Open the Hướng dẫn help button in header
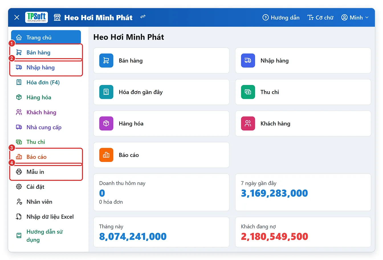This screenshot has width=383, height=260. 281,18
